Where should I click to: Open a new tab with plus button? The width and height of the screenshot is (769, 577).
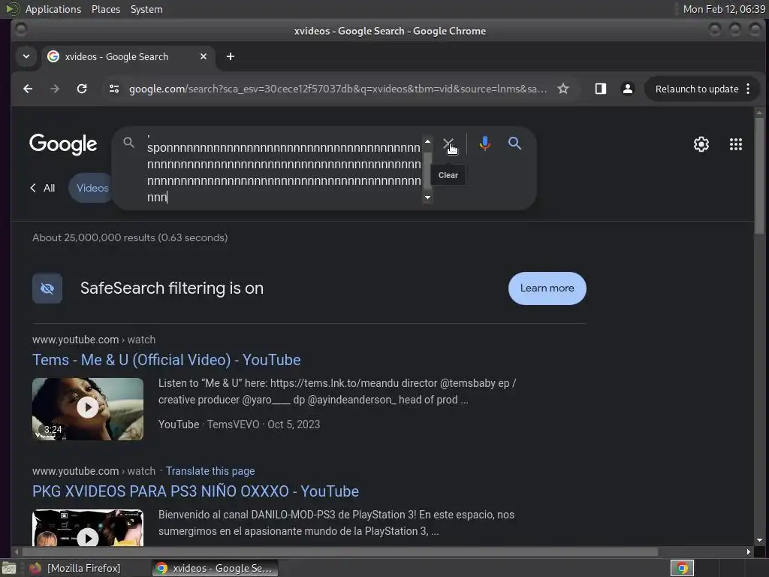(x=230, y=56)
